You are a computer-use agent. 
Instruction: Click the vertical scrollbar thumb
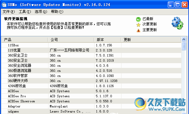(x=184, y=46)
